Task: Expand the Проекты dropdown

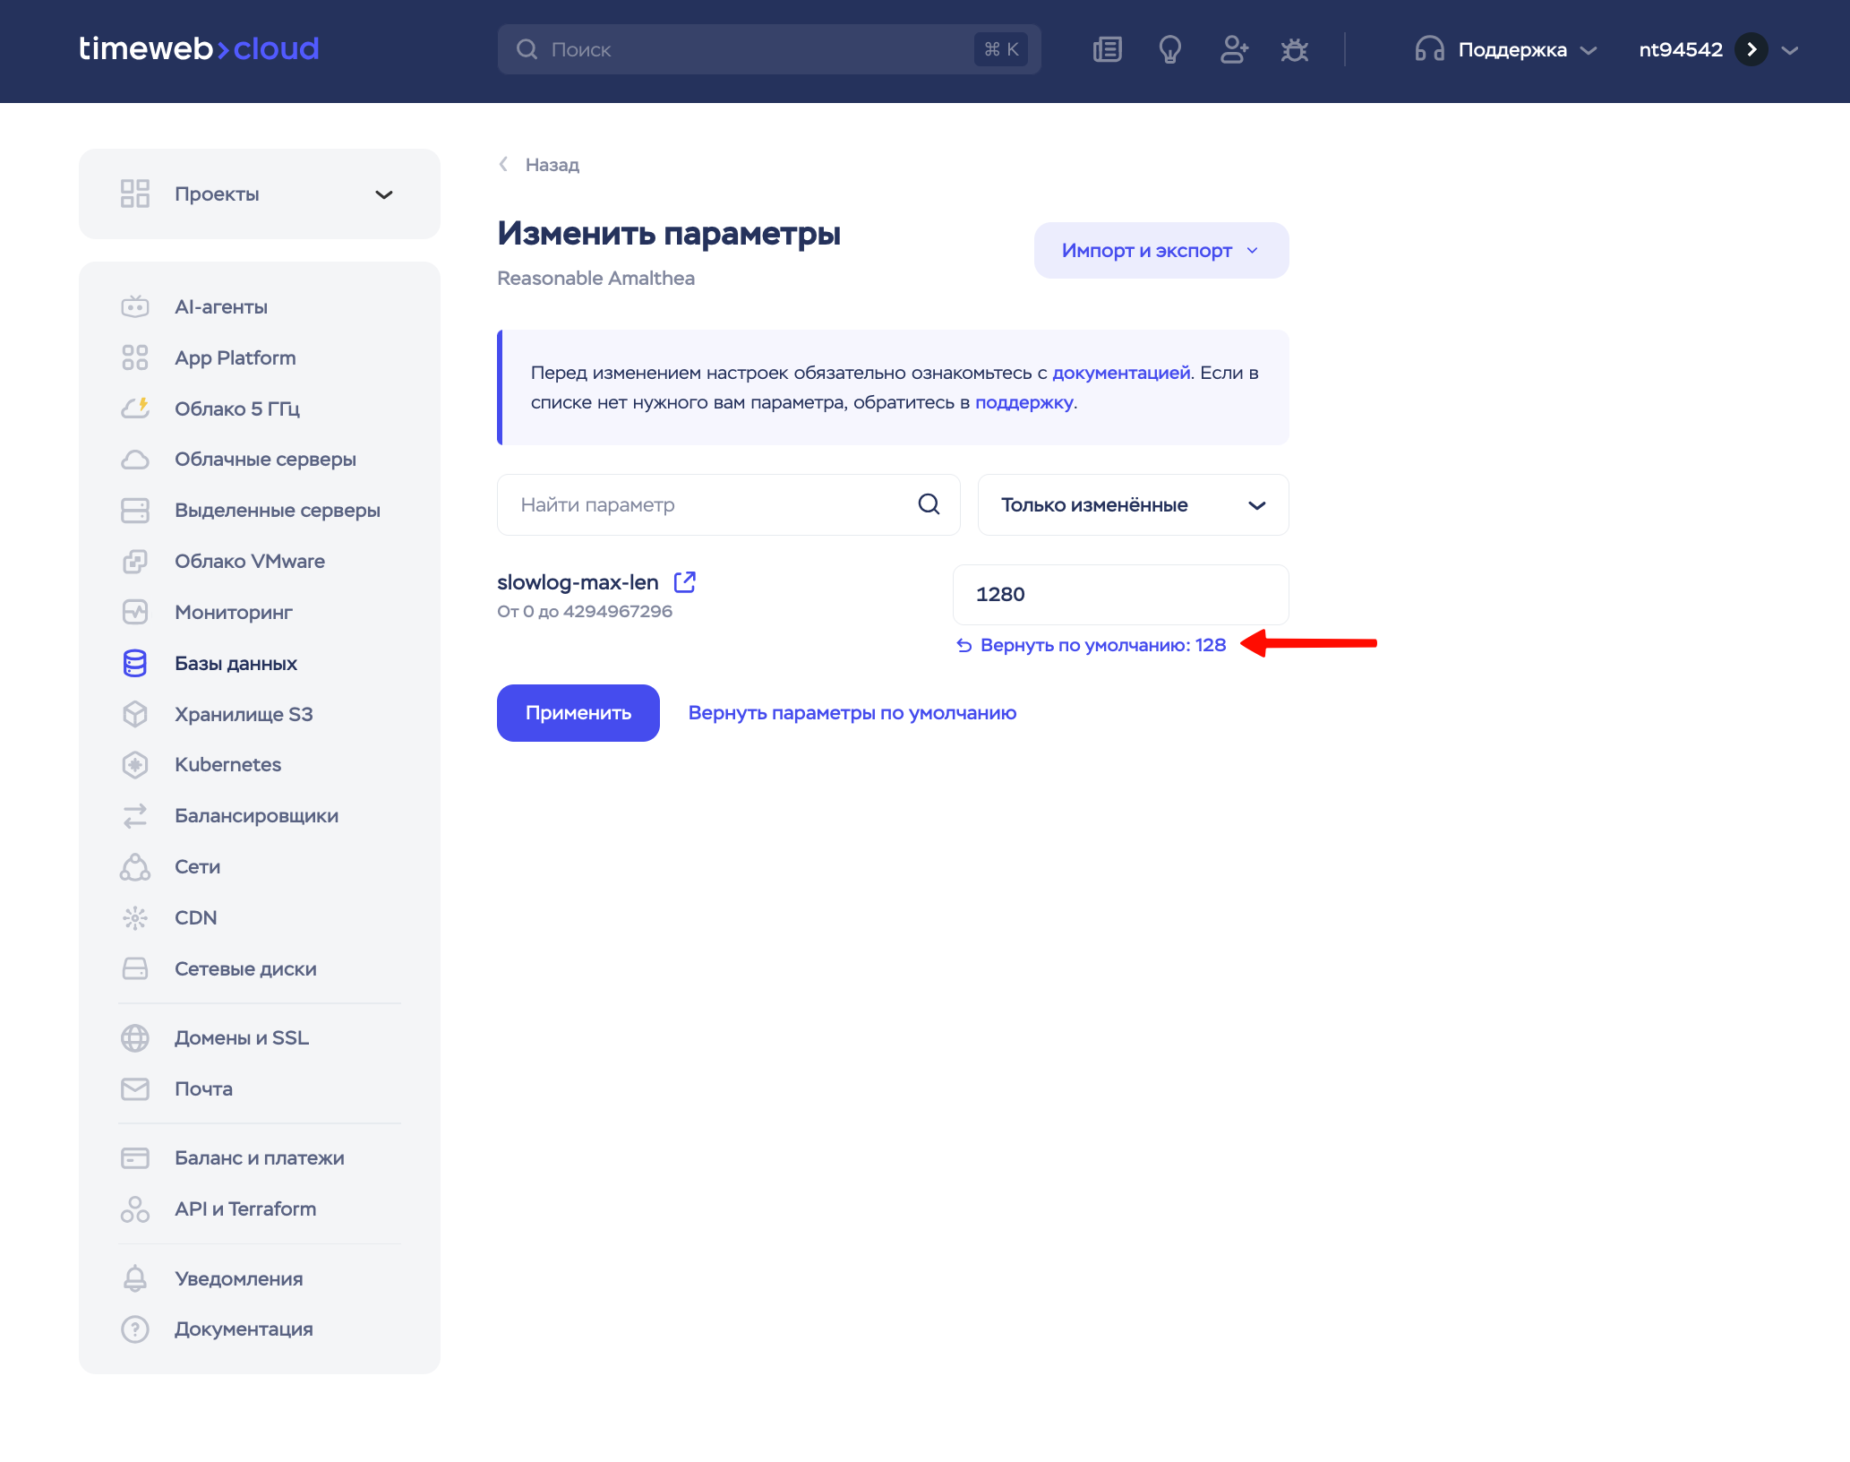Action: 260,194
